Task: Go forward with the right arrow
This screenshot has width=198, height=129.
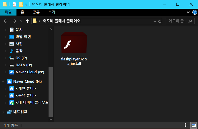Action: click(x=14, y=21)
